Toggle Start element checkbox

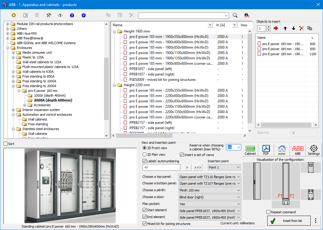click(144, 210)
